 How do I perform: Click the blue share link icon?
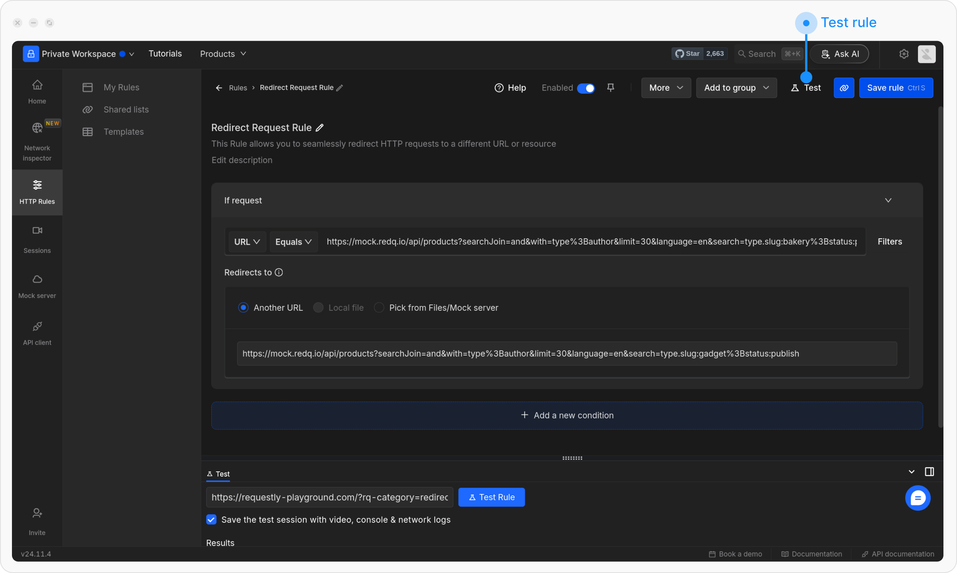(844, 88)
